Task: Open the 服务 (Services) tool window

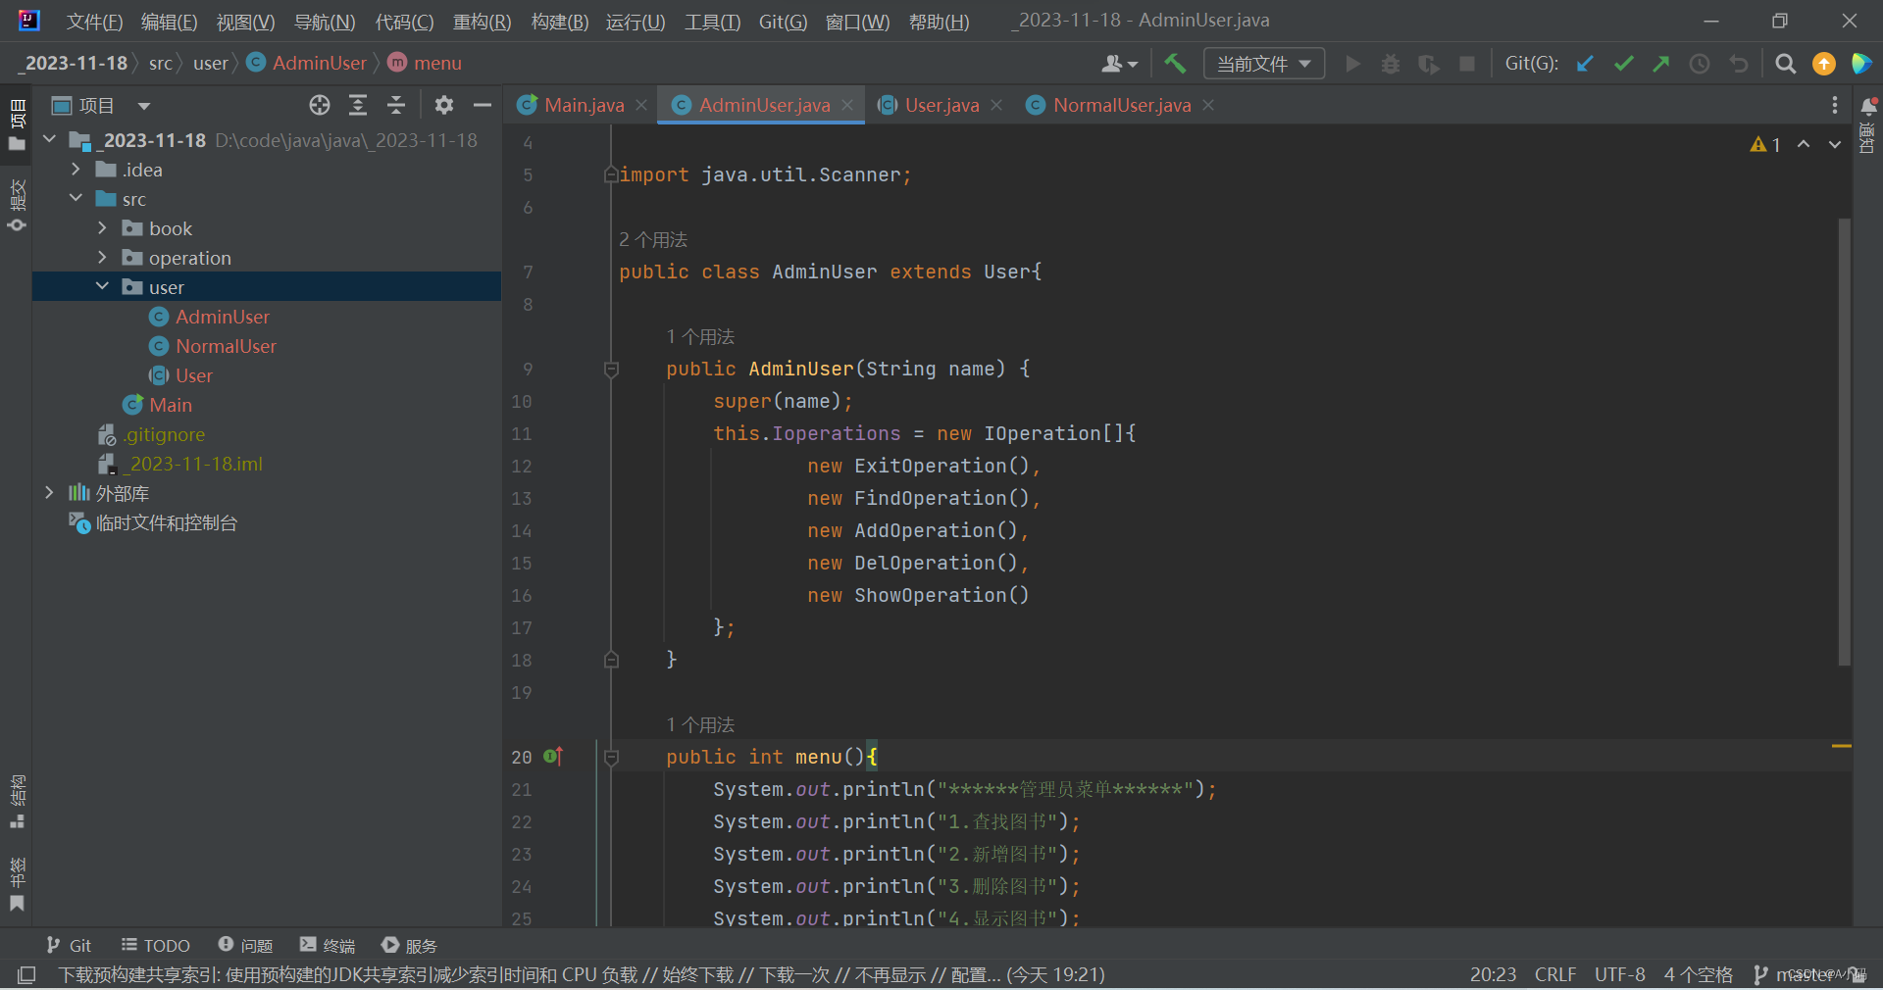Action: point(409,945)
